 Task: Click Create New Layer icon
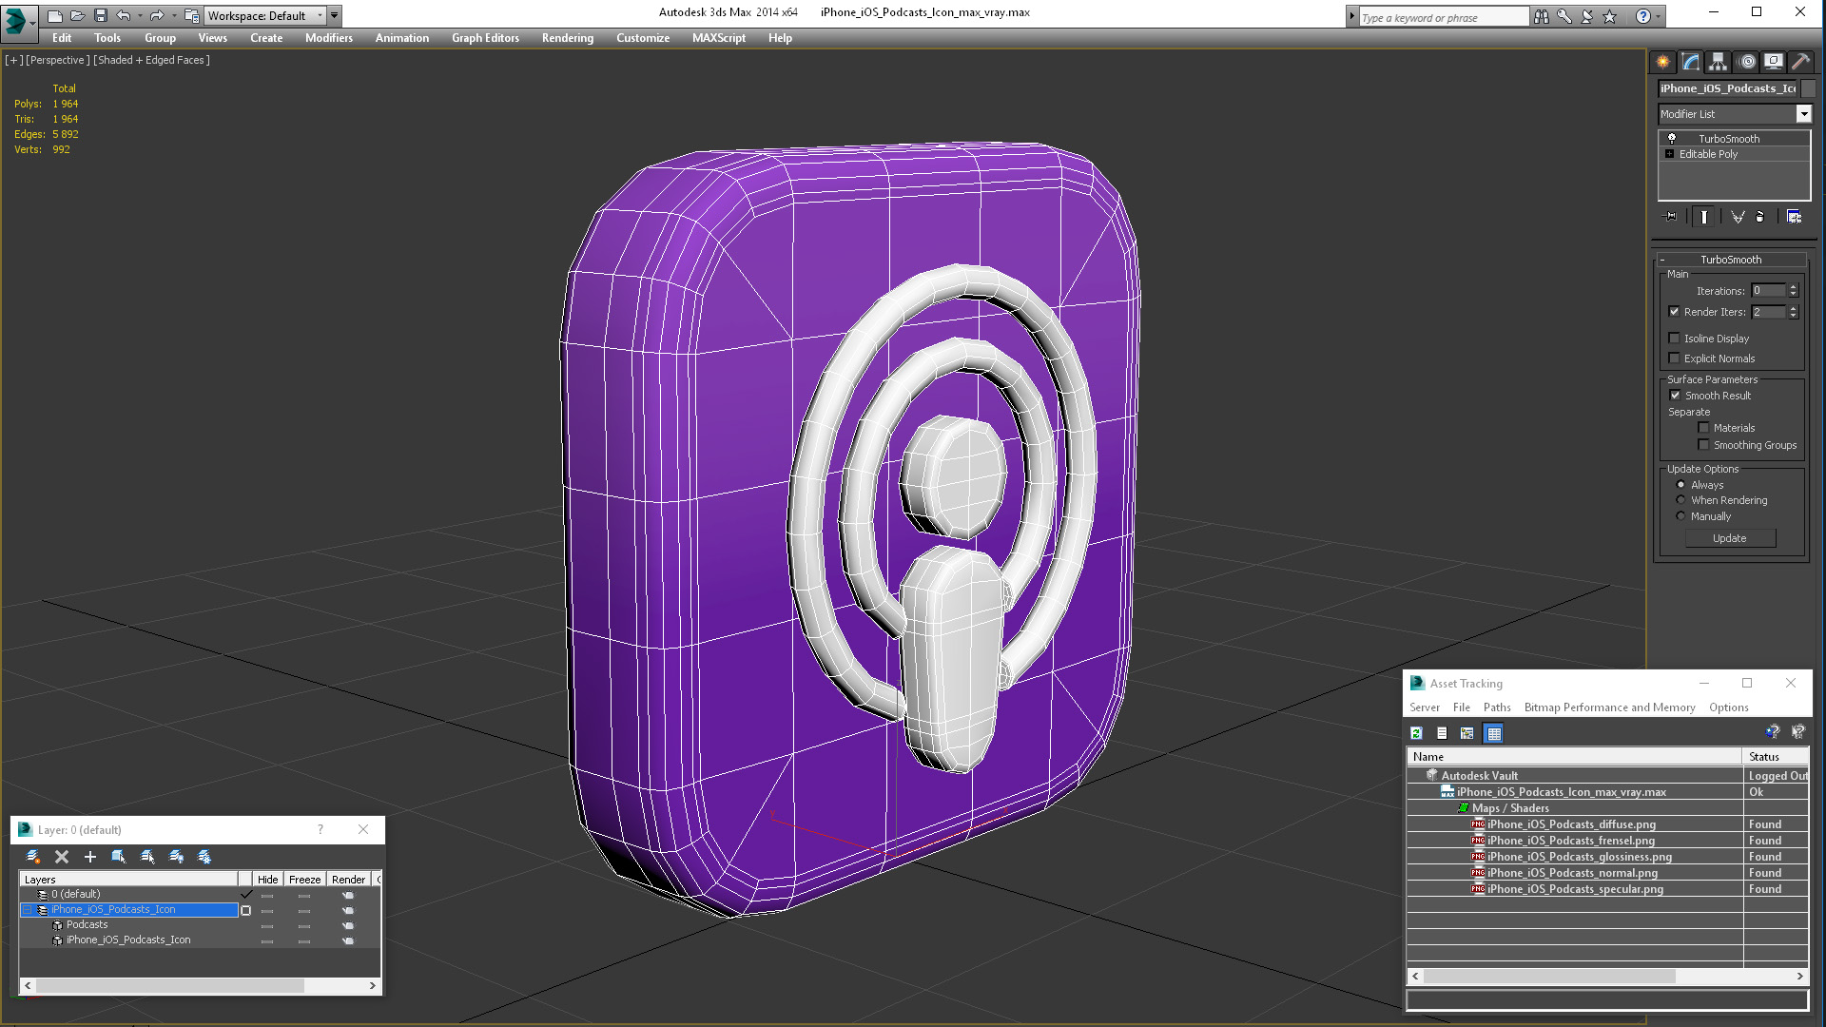pos(32,857)
